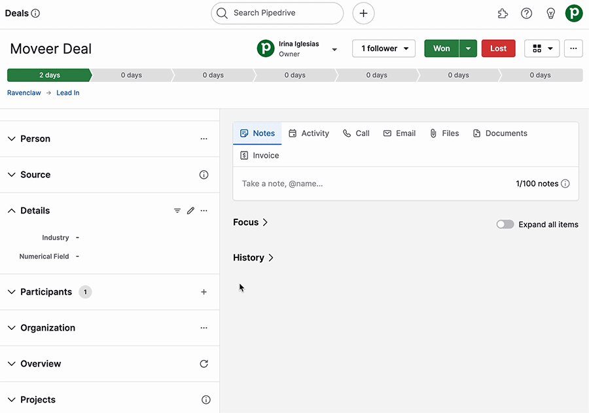
Task: Click the quick add plus button
Action: click(363, 13)
